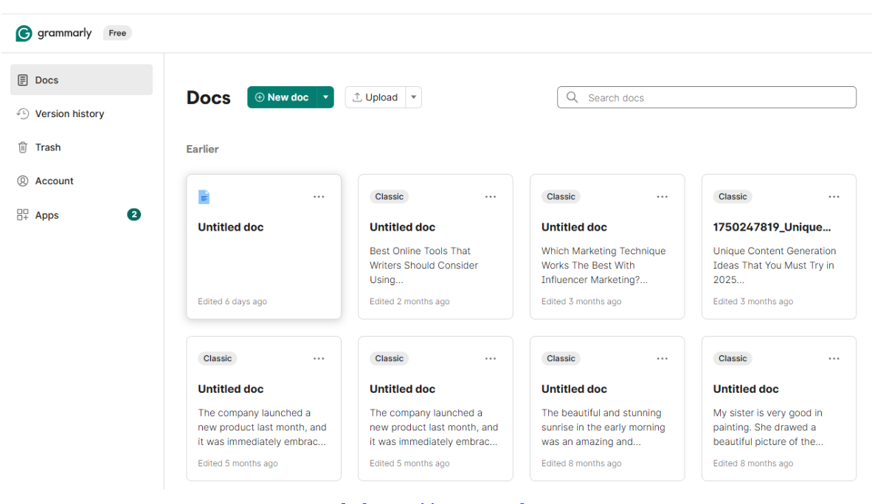The height and width of the screenshot is (504, 872).
Task: Click the Grammarly logo icon
Action: pyautogui.click(x=24, y=33)
